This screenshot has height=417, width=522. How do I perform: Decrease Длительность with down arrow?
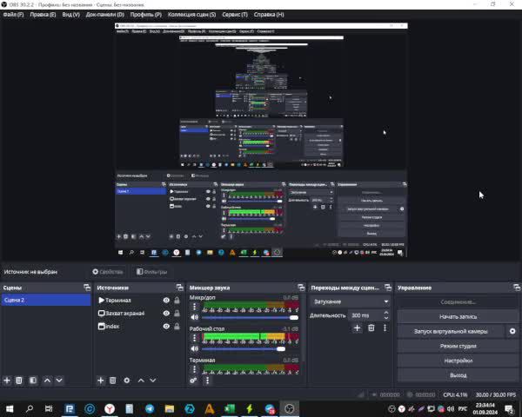pyautogui.click(x=385, y=318)
